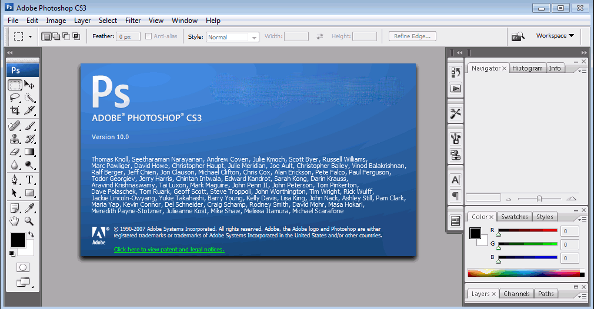Open the tool preset picker arrow

tap(31, 36)
